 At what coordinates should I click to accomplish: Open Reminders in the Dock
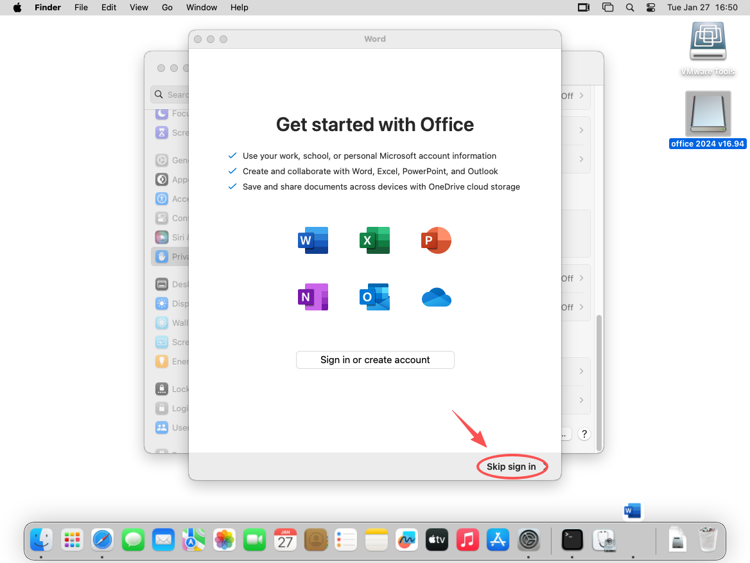click(x=346, y=541)
